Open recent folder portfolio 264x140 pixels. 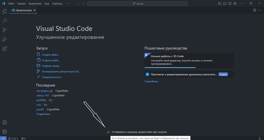41,100
